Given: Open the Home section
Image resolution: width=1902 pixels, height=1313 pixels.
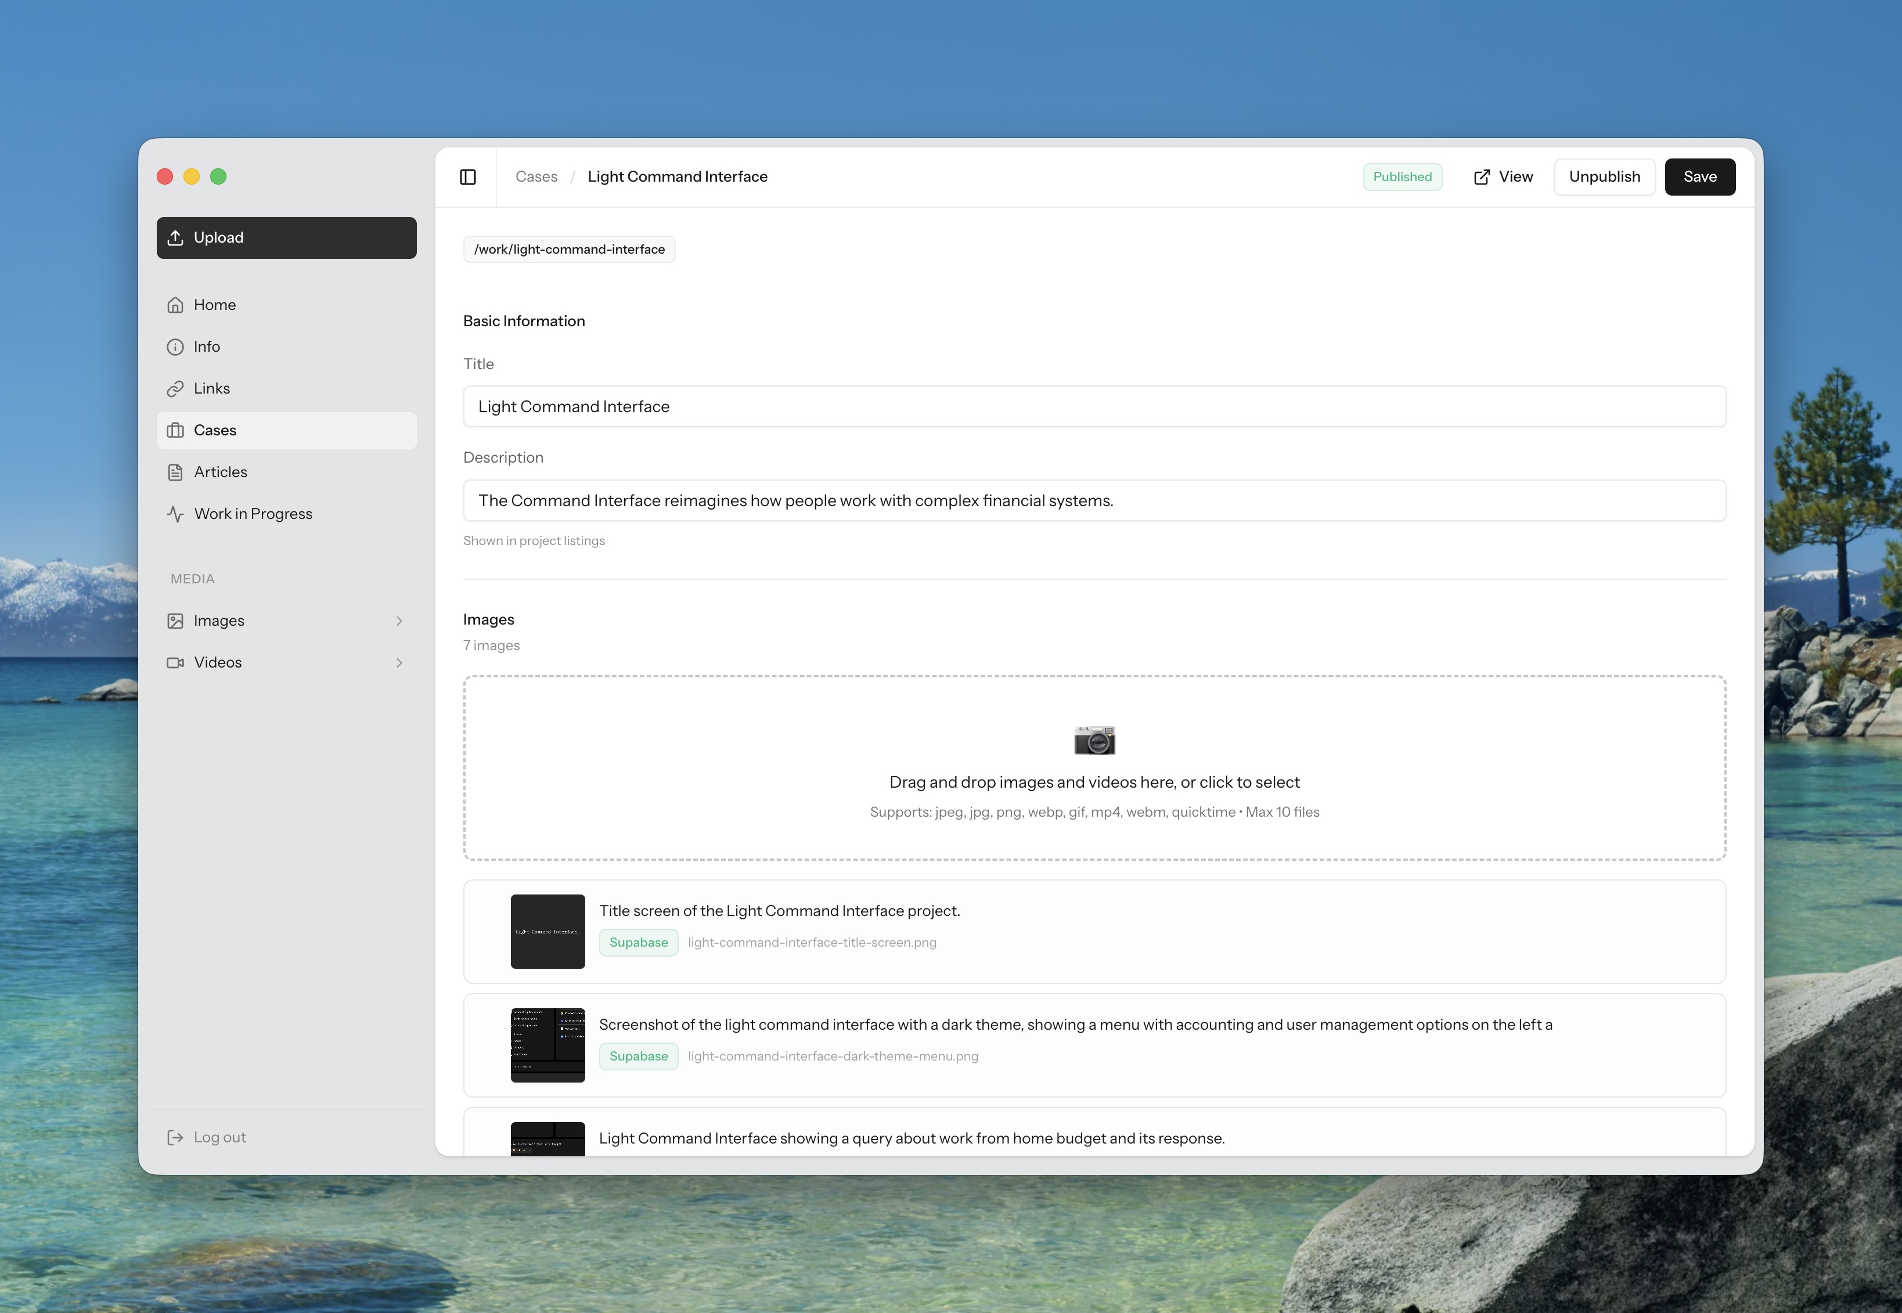Looking at the screenshot, I should [x=215, y=305].
